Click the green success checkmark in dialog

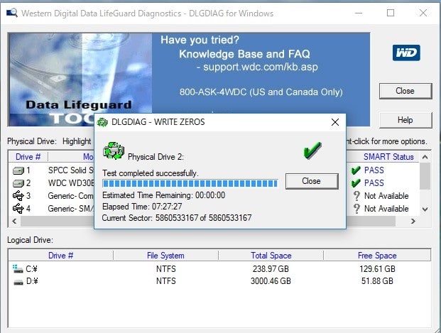coord(312,151)
